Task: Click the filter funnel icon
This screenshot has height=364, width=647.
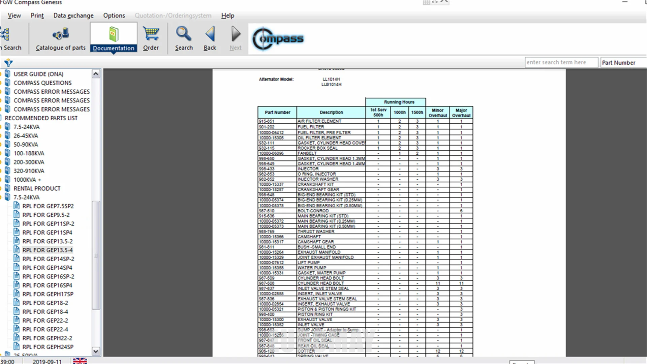Action: 8,63
